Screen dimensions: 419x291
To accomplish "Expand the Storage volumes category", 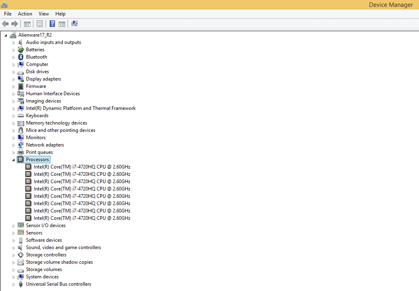I will pos(13,270).
